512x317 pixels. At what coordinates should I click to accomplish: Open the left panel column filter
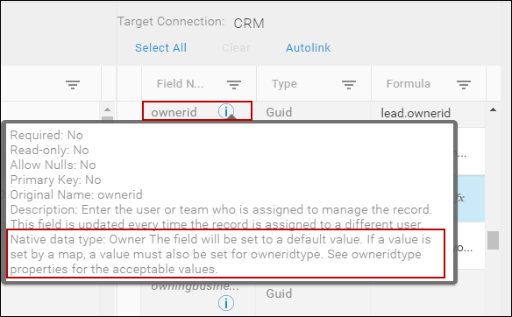73,85
